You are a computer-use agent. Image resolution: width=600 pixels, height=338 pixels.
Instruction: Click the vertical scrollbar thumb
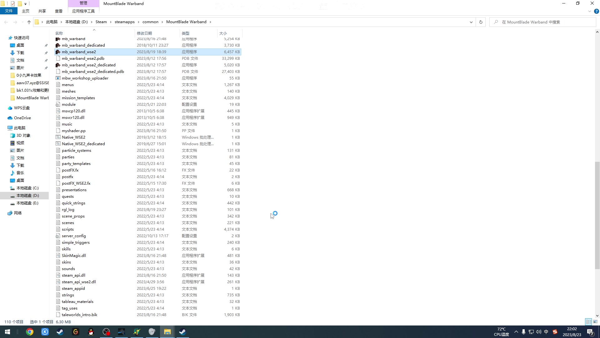pyautogui.click(x=597, y=215)
